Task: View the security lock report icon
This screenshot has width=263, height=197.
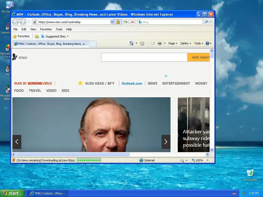Action: pos(118,22)
